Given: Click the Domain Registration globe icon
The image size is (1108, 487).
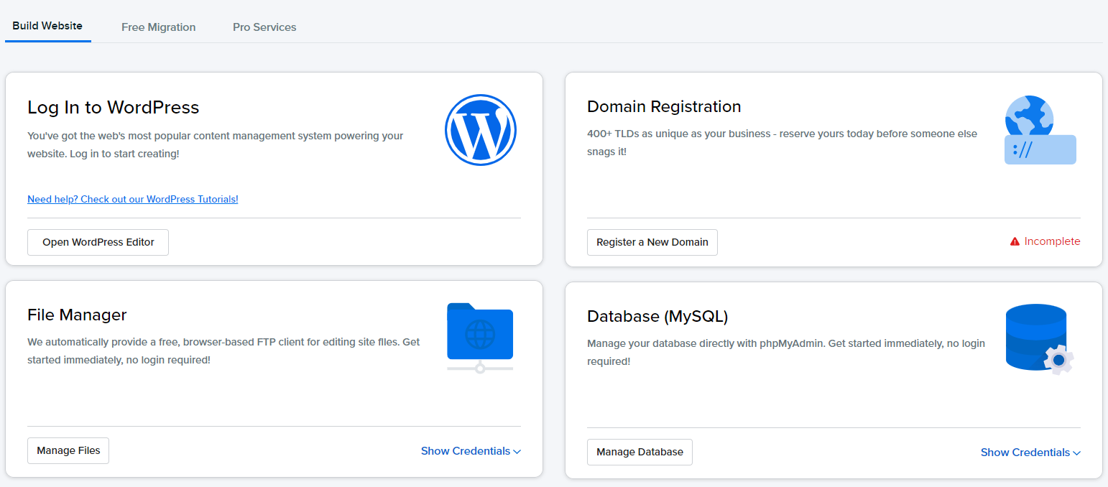Looking at the screenshot, I should (x=1040, y=130).
